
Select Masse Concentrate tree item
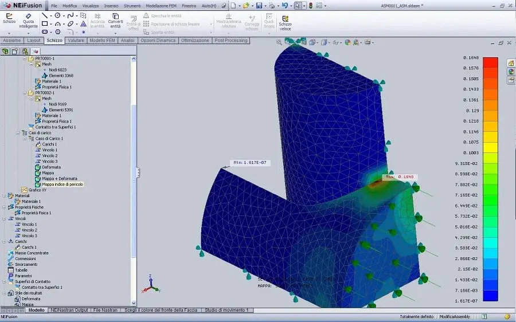tap(32, 253)
